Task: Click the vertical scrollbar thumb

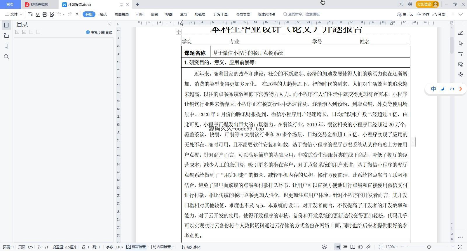Action: click(452, 46)
